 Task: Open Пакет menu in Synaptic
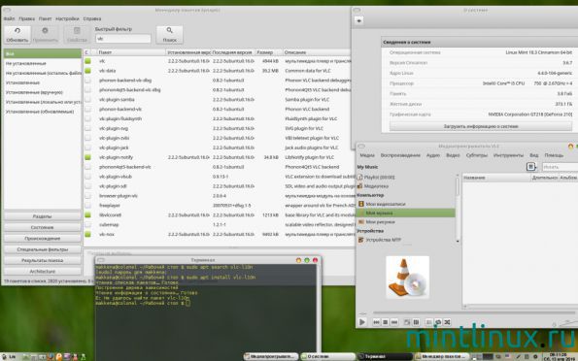[46, 18]
